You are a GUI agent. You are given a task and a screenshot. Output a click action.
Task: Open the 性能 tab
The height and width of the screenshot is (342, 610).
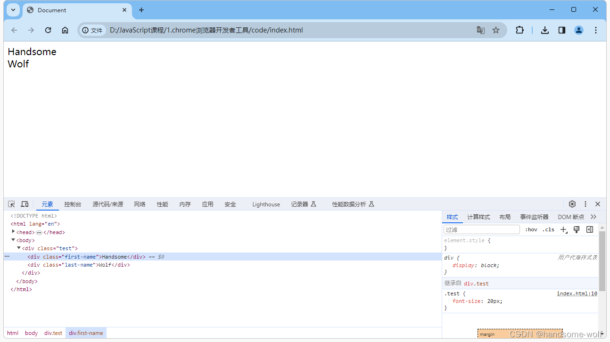click(163, 204)
